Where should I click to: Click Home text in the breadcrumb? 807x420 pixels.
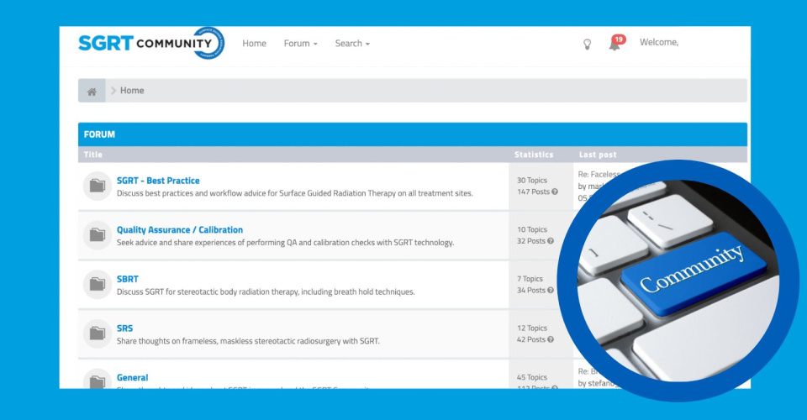(x=132, y=91)
